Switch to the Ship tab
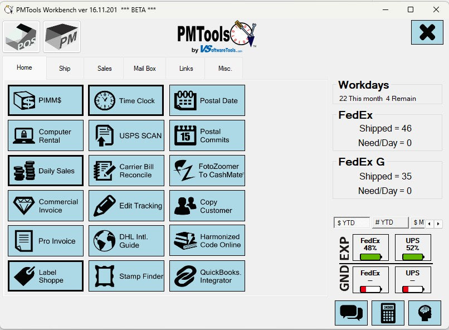The height and width of the screenshot is (330, 449). [x=65, y=69]
